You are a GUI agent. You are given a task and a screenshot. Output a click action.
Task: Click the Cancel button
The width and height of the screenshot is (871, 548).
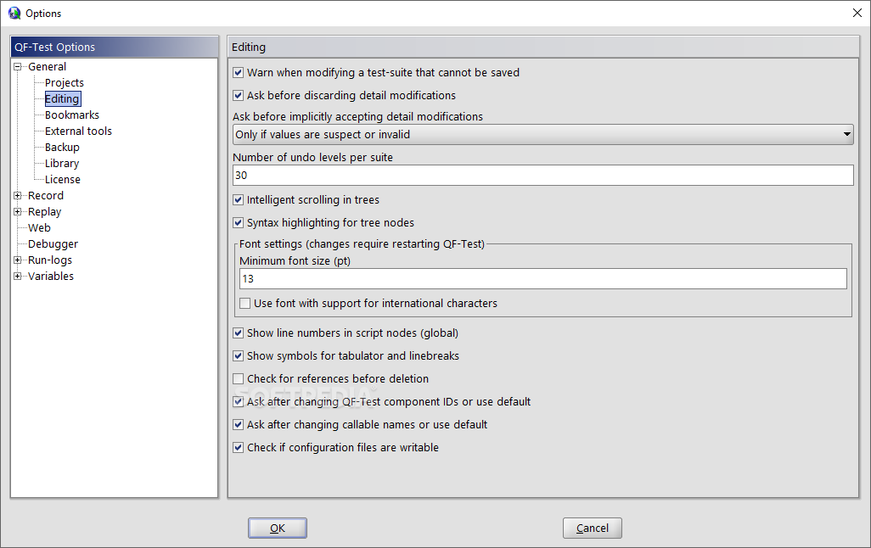[593, 528]
